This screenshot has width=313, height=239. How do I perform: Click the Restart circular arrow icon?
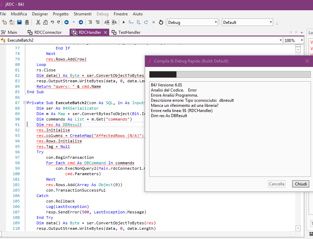point(161,23)
